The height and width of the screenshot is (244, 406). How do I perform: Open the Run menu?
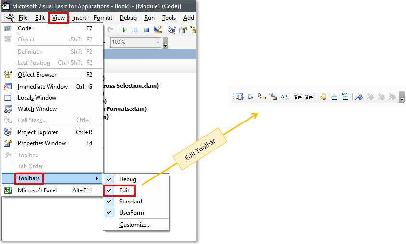(149, 18)
